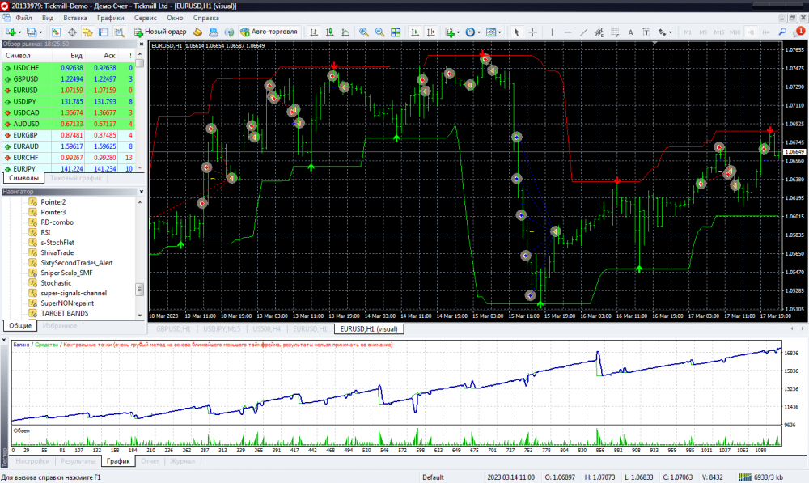Open the Вставка menu
The height and width of the screenshot is (483, 809).
(74, 18)
